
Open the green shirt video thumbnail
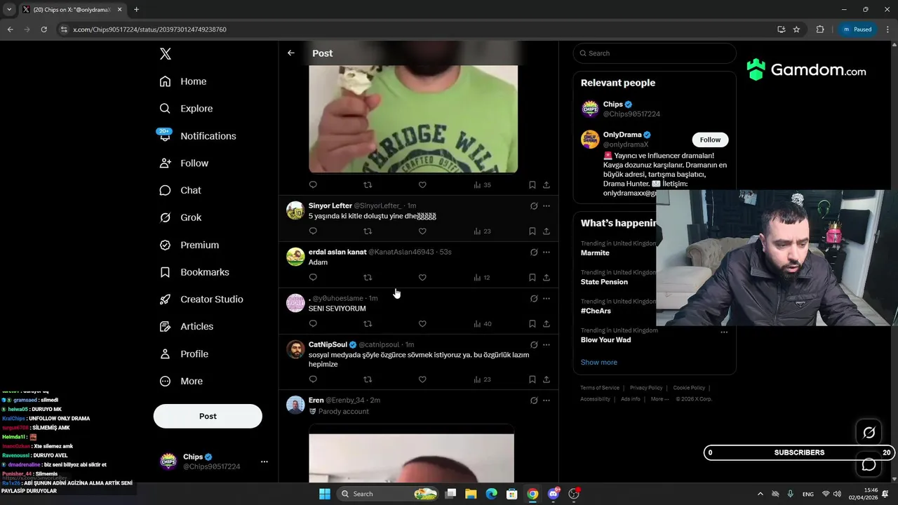pos(413,119)
